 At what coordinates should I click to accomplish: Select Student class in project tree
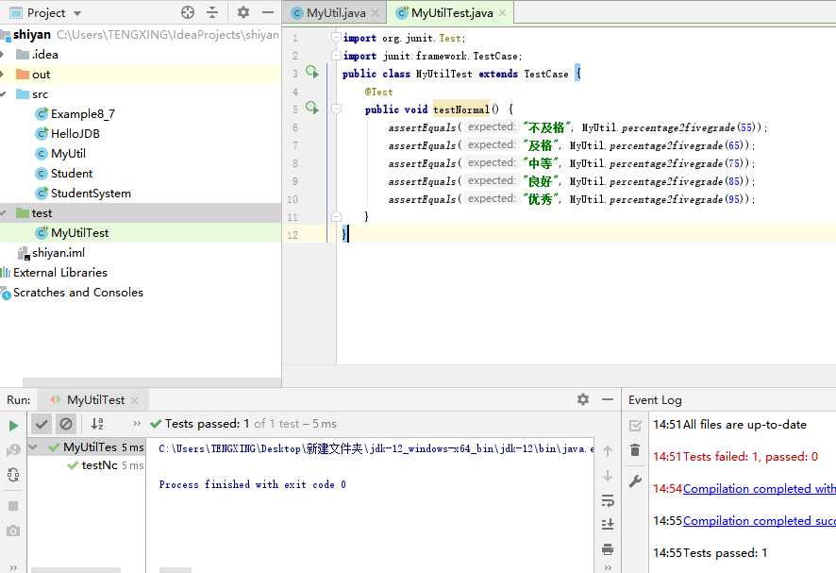click(72, 174)
